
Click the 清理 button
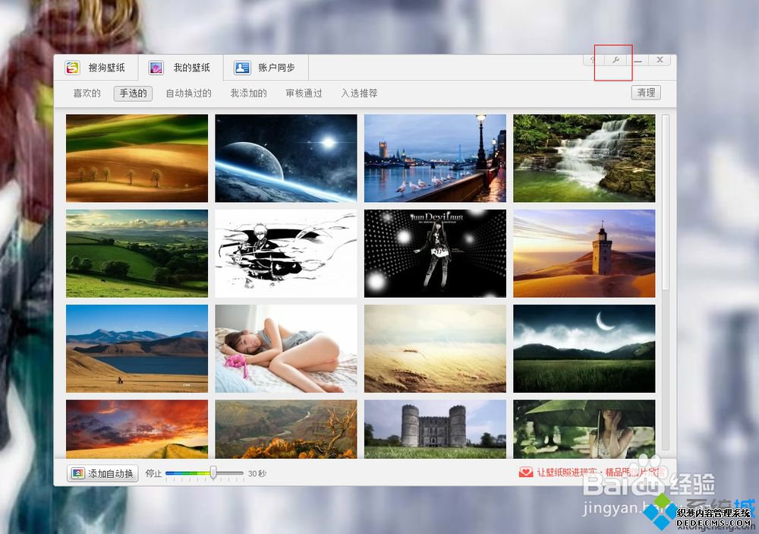(646, 93)
